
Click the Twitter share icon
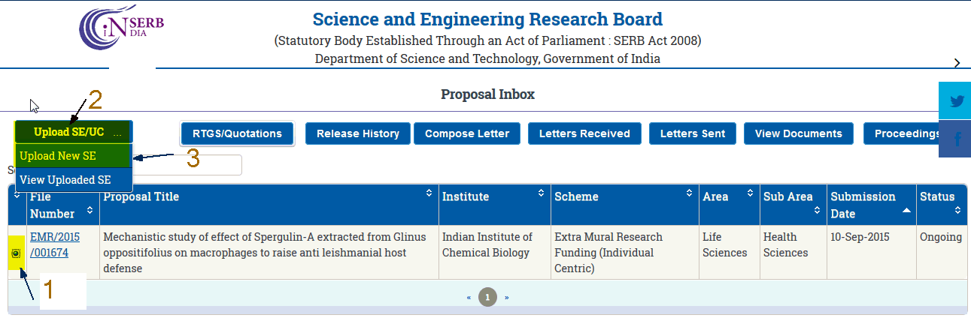pyautogui.click(x=956, y=101)
